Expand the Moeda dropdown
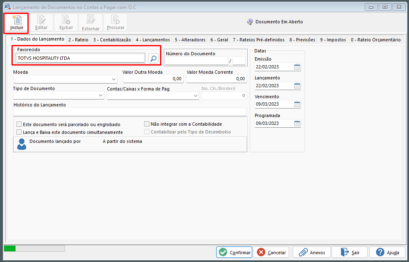The image size is (409, 262). coord(114,79)
